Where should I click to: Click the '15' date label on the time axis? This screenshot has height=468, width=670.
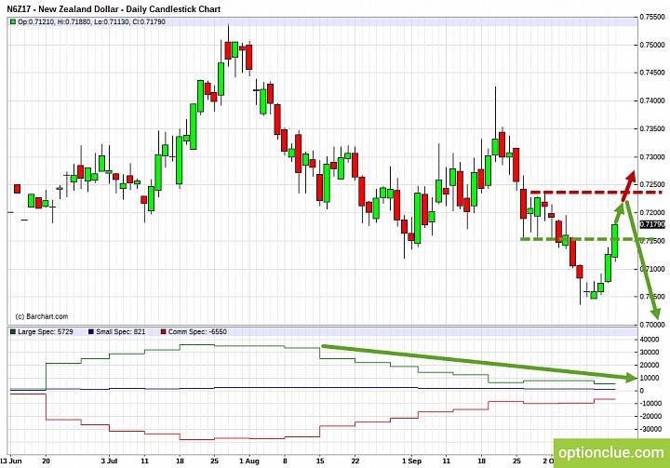pyautogui.click(x=320, y=461)
